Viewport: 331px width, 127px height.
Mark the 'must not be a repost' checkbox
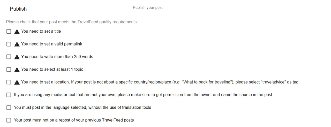9,120
